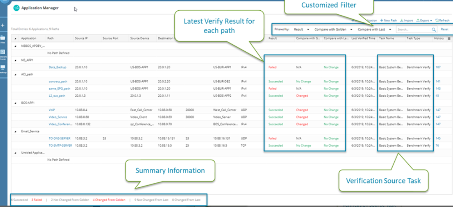
Task: Click TCP protocol cell in TO-SMTP-SERVER row
Action: coord(243,146)
